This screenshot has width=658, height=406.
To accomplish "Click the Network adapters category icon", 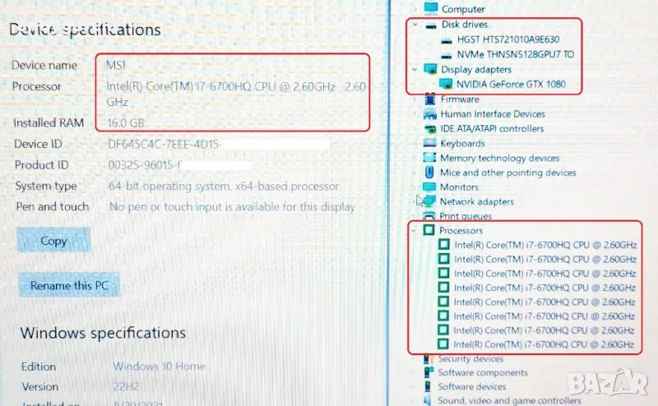I will (x=429, y=201).
